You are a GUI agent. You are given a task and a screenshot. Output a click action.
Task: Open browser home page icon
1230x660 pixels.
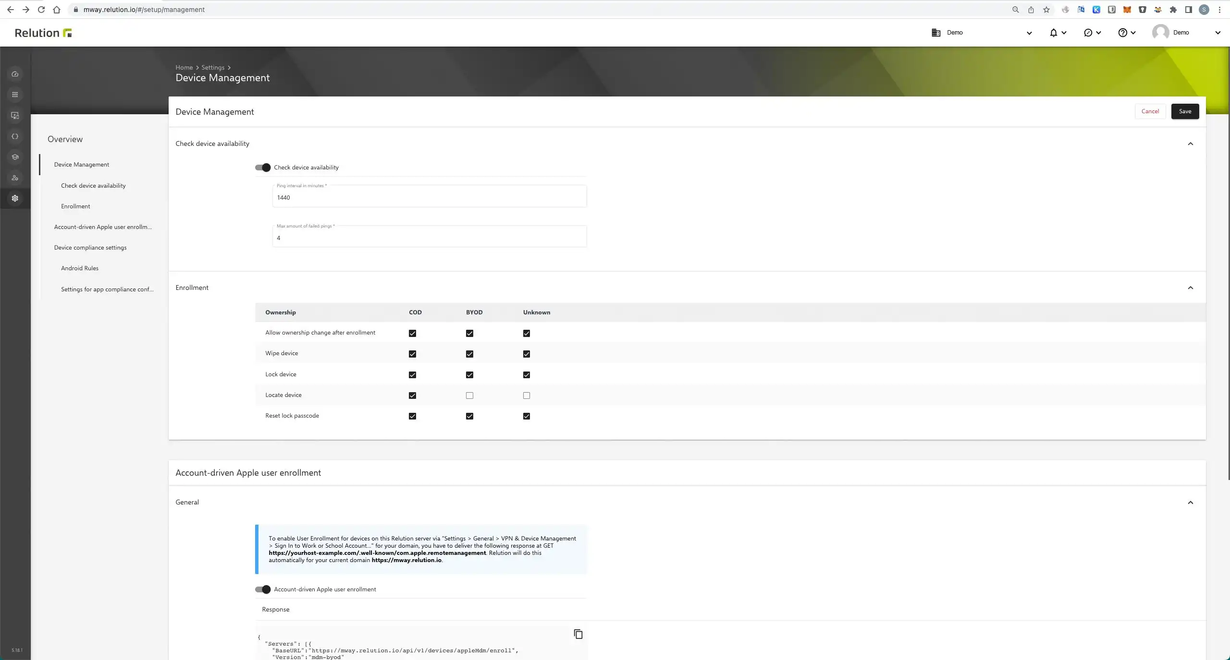pos(57,10)
